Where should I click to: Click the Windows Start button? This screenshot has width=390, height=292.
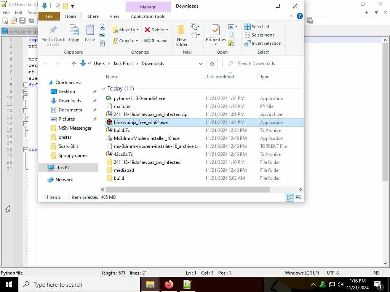[9, 284]
